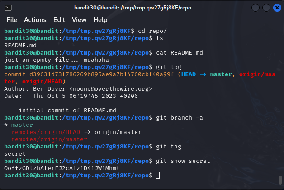Click the 'ls' command text
Screen dimensions: 284x190
[x=160, y=38]
